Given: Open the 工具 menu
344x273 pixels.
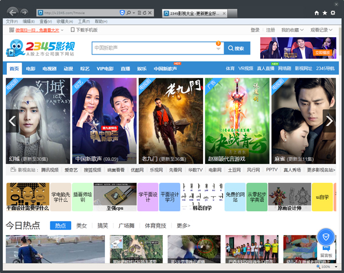Looking at the screenshot, I should [x=84, y=21].
